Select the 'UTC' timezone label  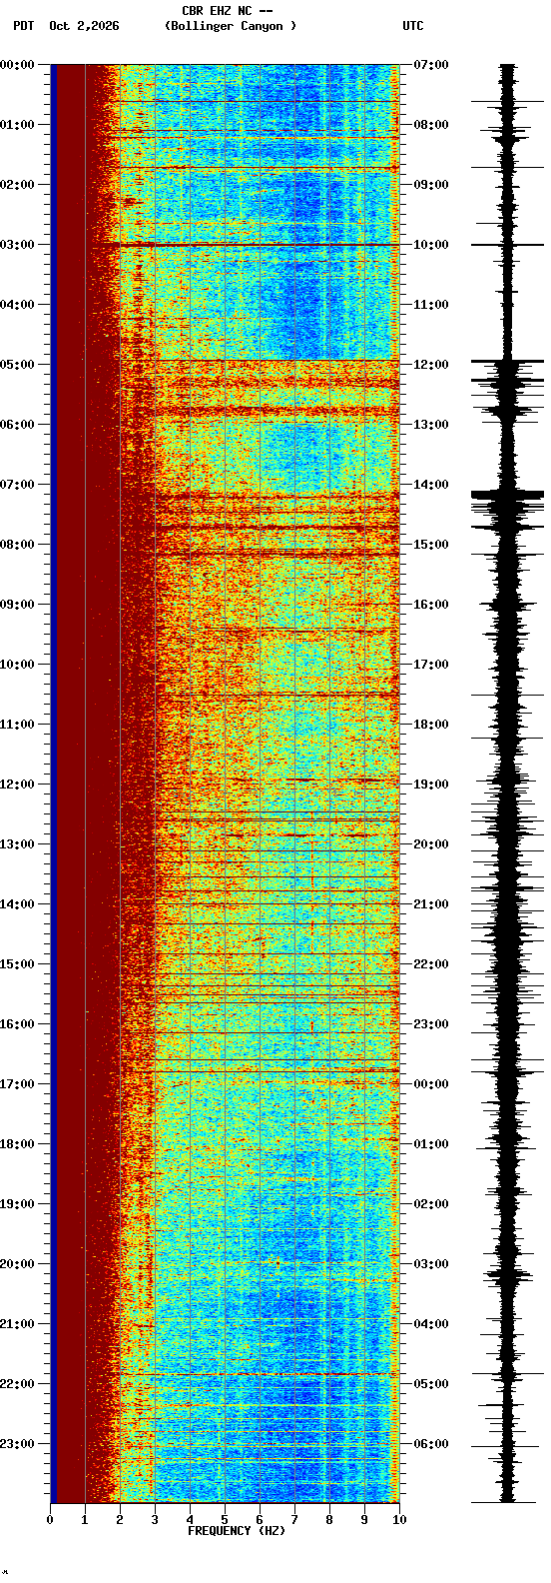click(413, 26)
